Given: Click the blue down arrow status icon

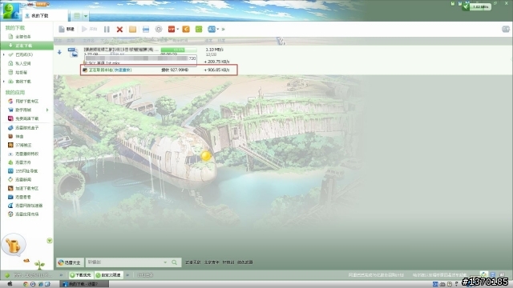Looking at the screenshot, I should tap(59, 52).
